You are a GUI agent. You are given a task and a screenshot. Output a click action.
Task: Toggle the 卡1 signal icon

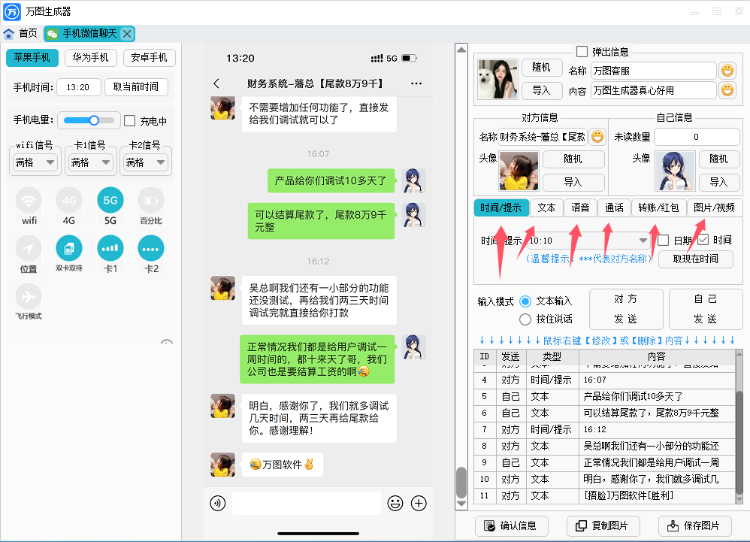click(110, 248)
